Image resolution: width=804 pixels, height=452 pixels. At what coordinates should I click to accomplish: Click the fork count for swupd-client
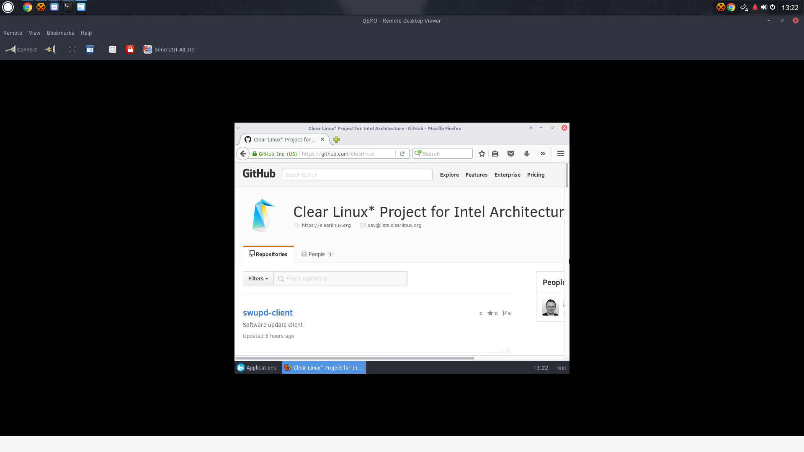coord(506,313)
